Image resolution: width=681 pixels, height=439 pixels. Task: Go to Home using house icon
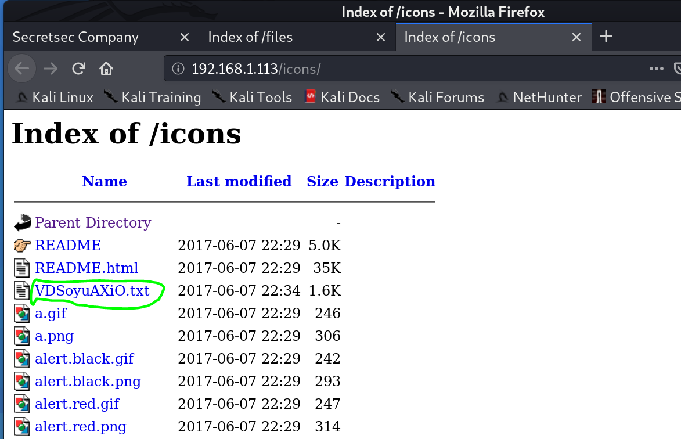(x=106, y=69)
